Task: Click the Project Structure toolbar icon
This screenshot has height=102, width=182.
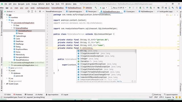Action: 158,8
